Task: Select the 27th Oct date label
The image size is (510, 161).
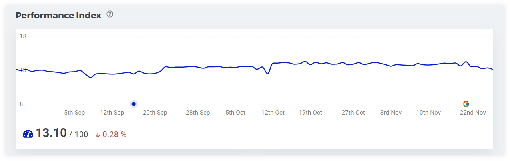Action: tap(353, 113)
